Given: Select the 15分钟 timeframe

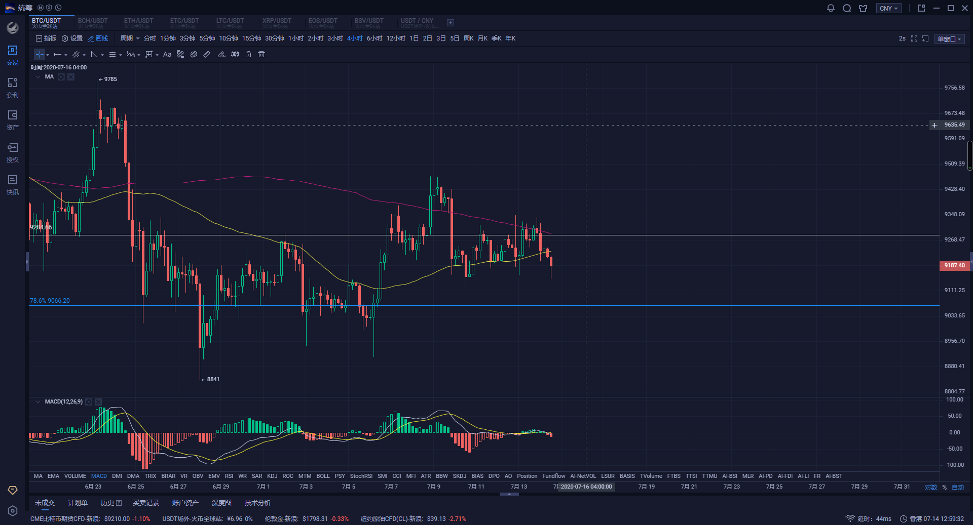Looking at the screenshot, I should [x=251, y=38].
